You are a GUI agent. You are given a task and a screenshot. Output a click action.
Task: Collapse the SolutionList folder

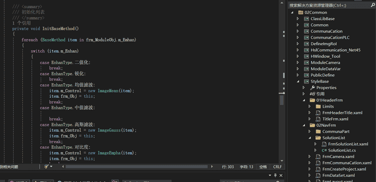click(310, 138)
